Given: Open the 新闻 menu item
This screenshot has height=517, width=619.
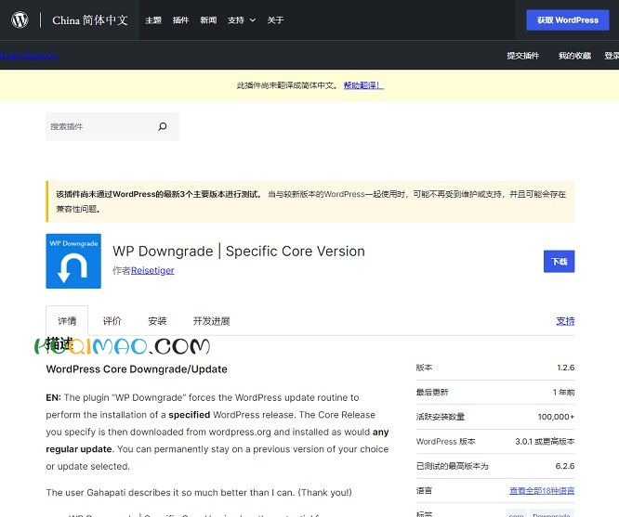Looking at the screenshot, I should tap(208, 20).
